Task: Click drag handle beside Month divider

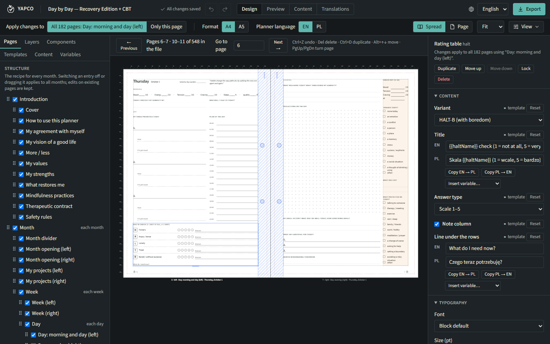Action: pyautogui.click(x=14, y=238)
